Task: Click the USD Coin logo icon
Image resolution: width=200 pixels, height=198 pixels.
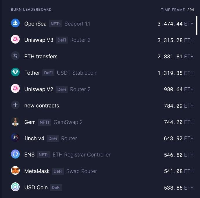Action: 15,187
